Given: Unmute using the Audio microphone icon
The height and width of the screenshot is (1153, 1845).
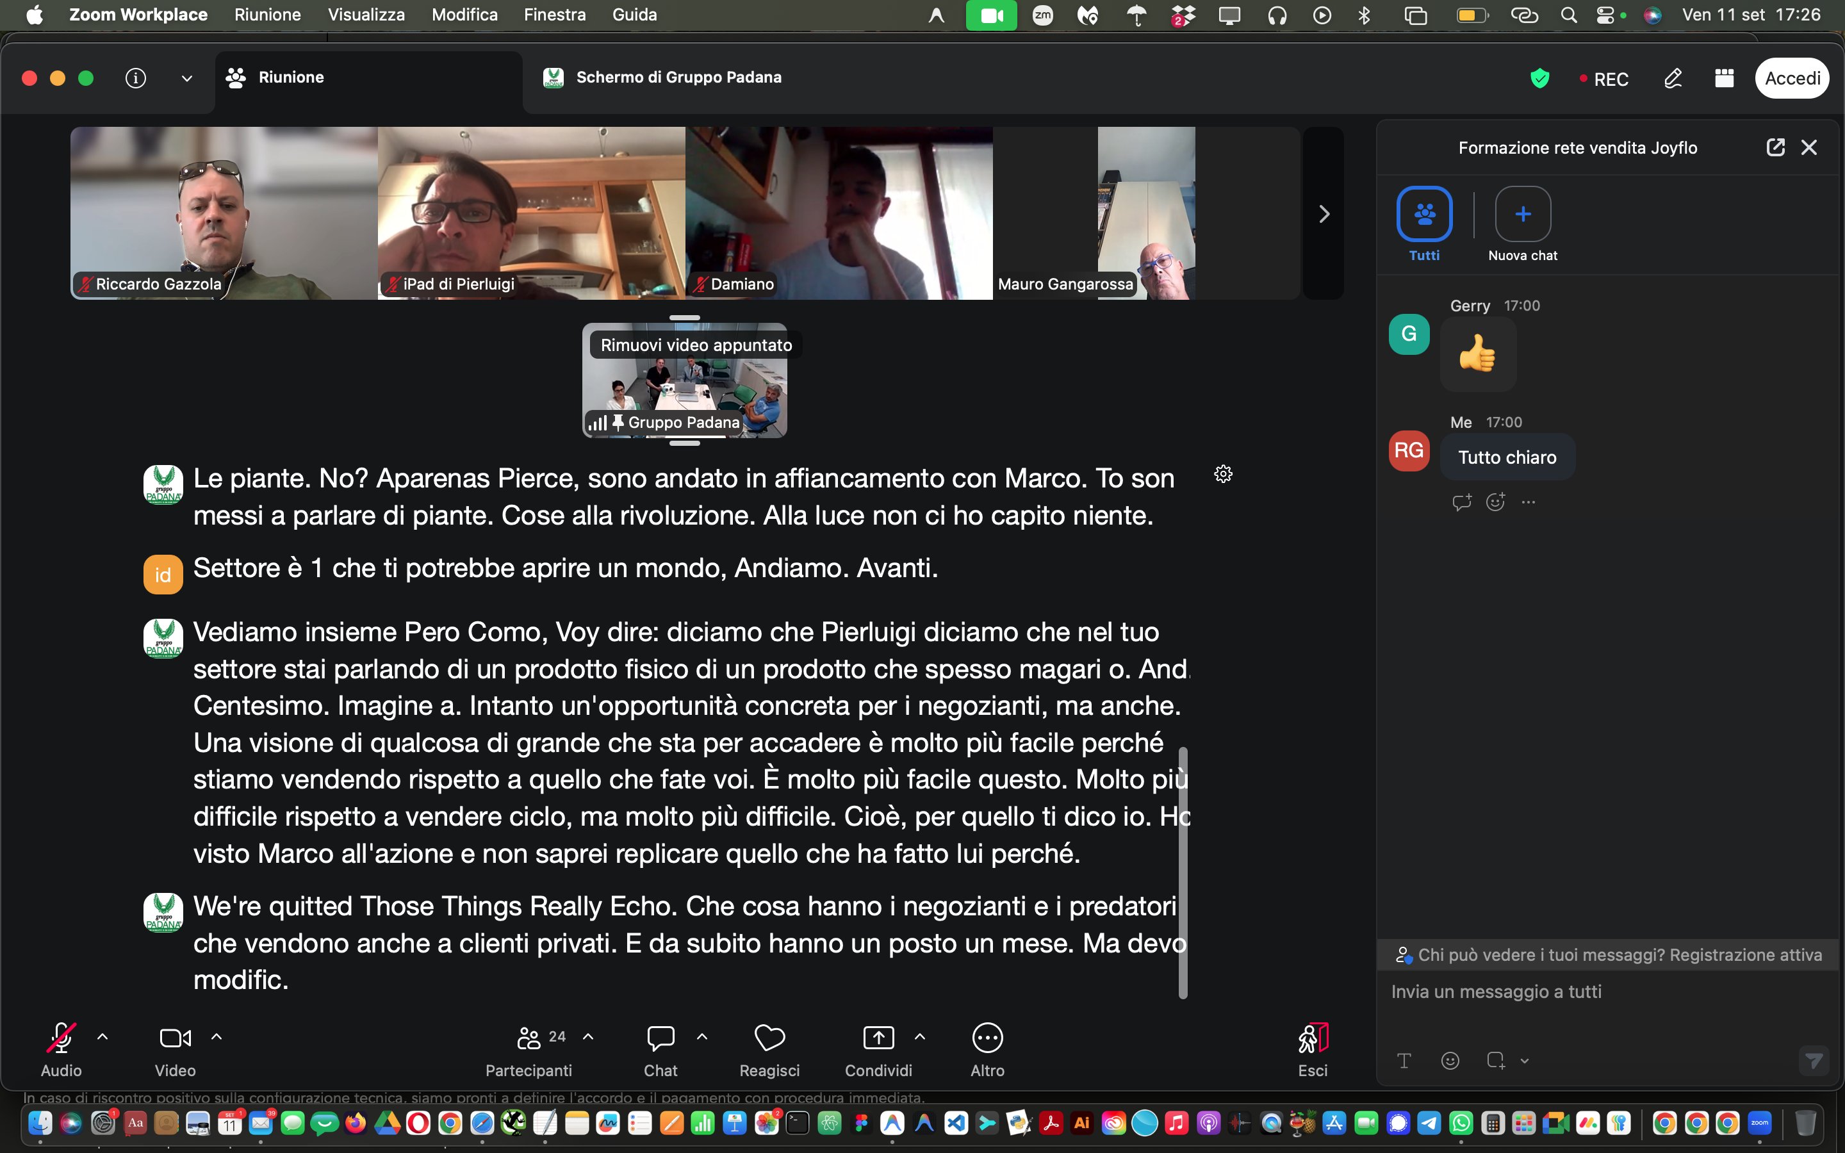Looking at the screenshot, I should click(61, 1038).
